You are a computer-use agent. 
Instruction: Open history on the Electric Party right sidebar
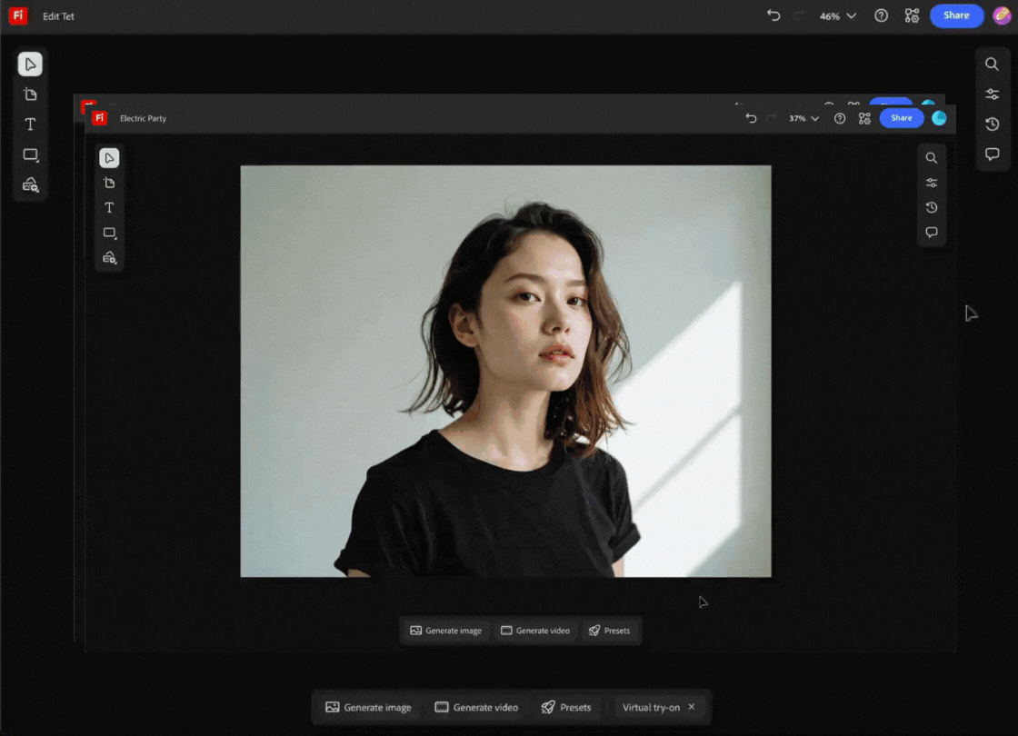[x=932, y=208]
